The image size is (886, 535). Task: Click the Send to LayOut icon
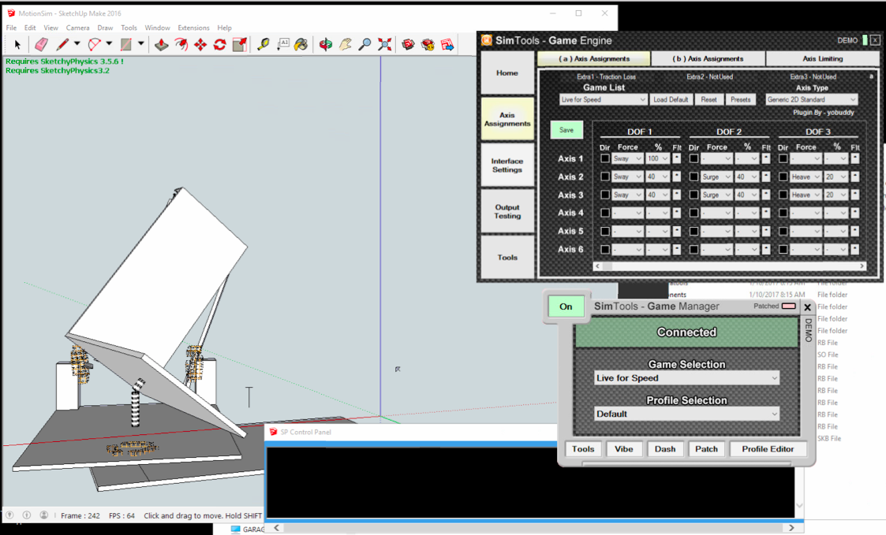point(447,45)
